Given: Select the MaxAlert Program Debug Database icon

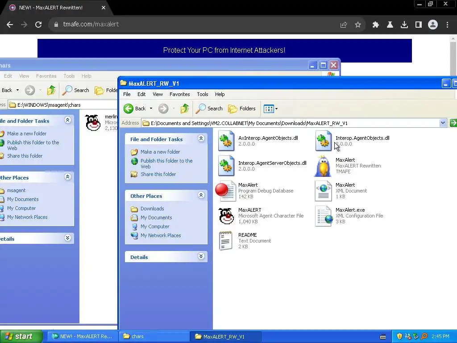Looking at the screenshot, I should click(x=225, y=191).
